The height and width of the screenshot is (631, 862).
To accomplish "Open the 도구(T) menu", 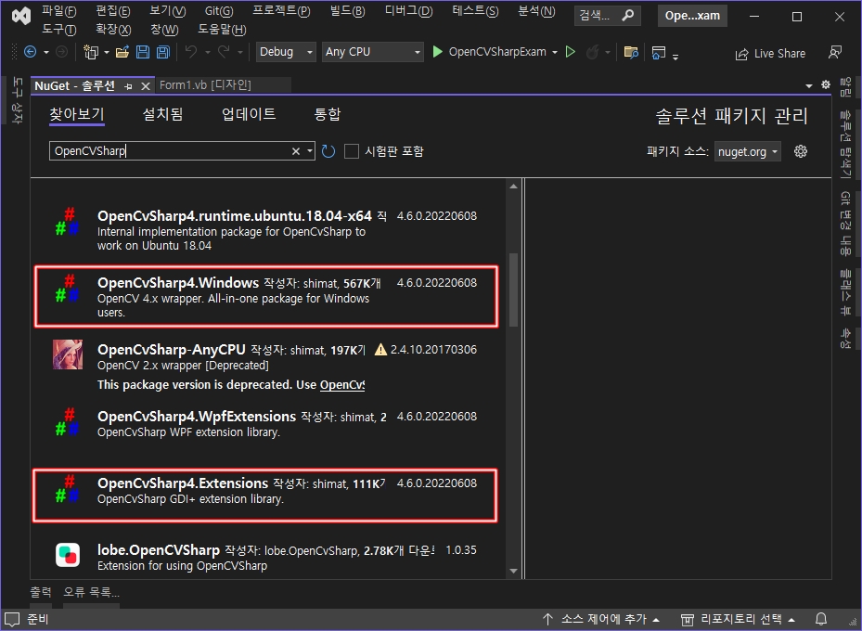I will pyautogui.click(x=58, y=29).
